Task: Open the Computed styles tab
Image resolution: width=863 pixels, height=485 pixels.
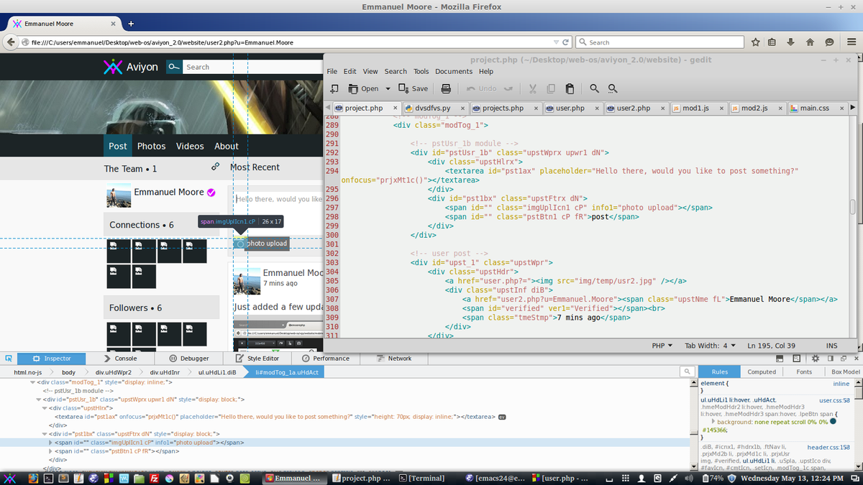Action: [x=762, y=371]
